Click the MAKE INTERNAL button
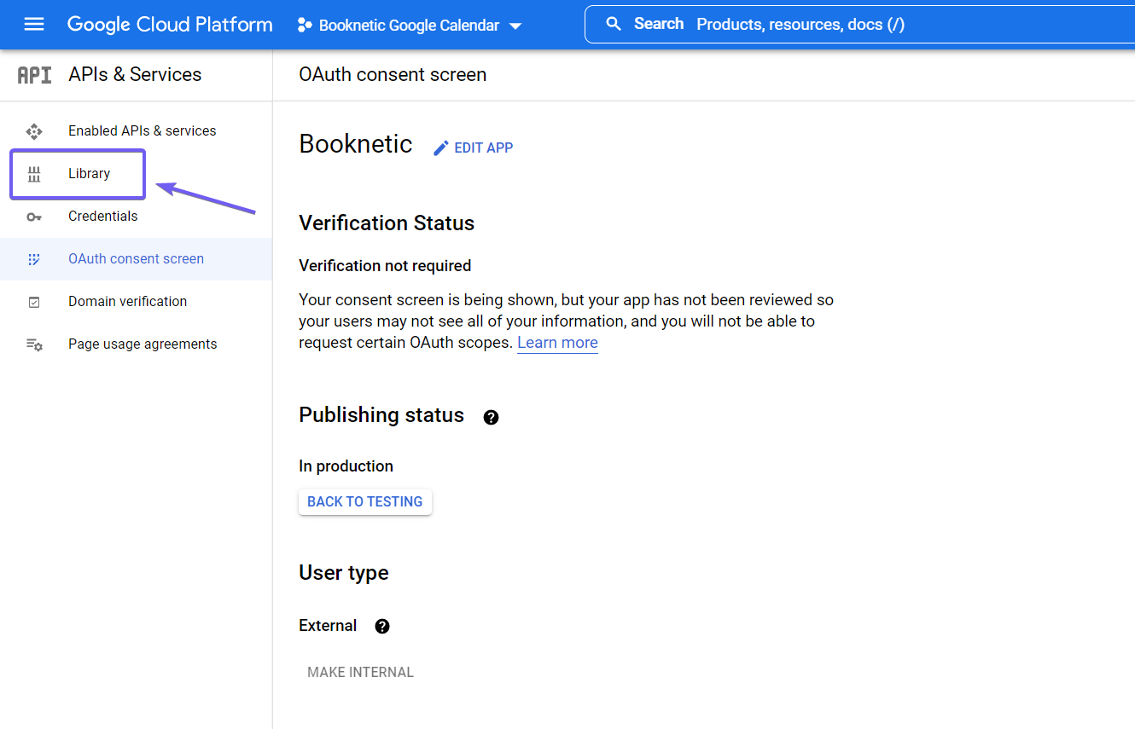1135x729 pixels. point(360,672)
